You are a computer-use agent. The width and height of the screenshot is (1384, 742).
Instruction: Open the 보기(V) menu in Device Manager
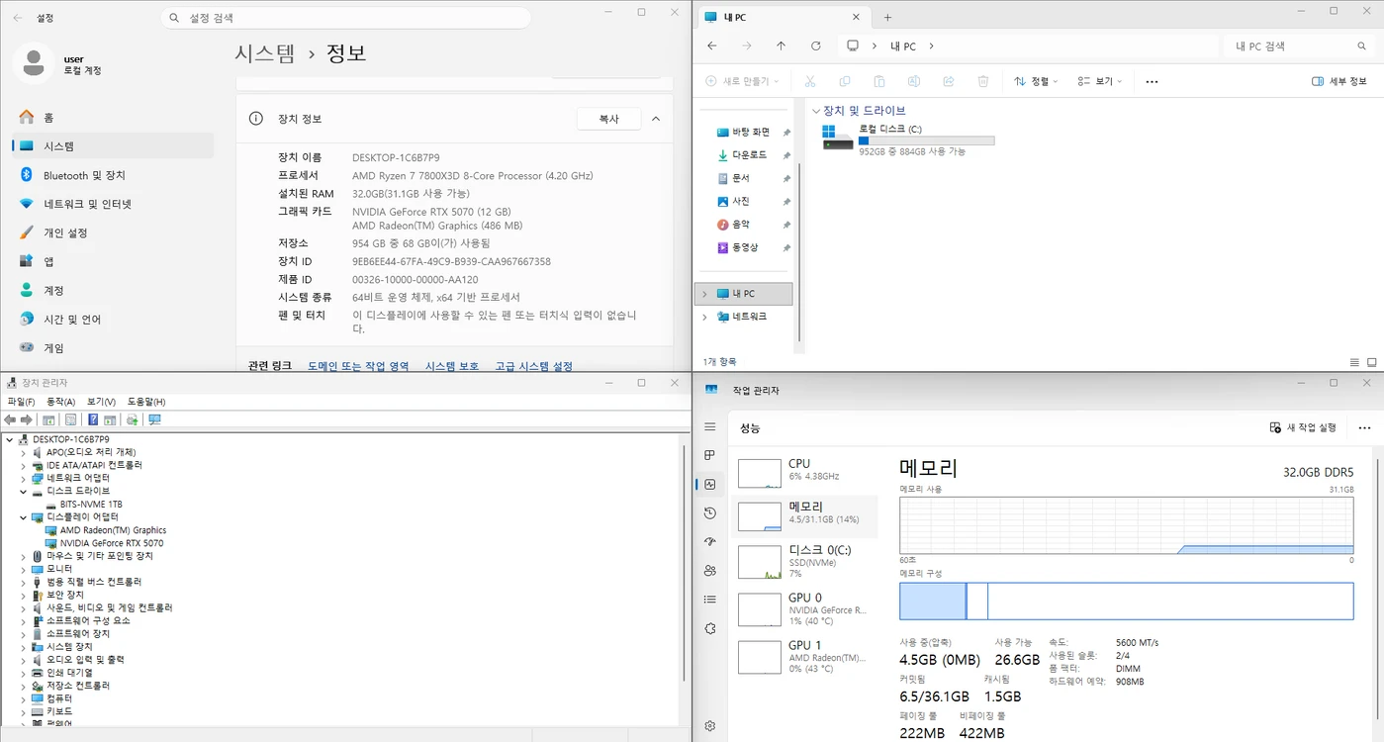click(x=101, y=402)
